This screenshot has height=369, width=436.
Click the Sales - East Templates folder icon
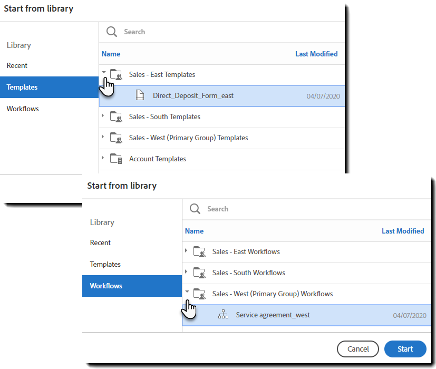pyautogui.click(x=116, y=75)
